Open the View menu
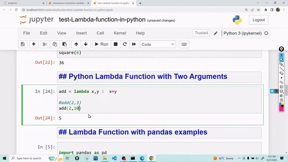This screenshot has height=162, width=288. [62, 33]
